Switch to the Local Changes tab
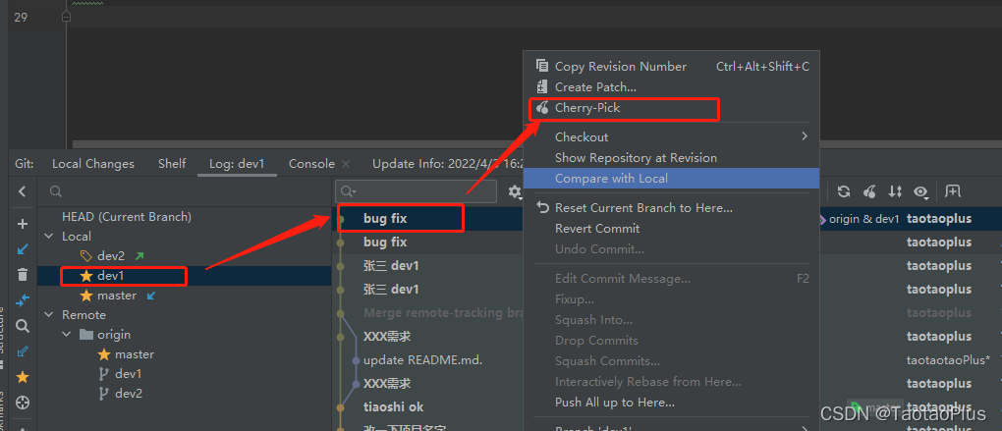The height and width of the screenshot is (431, 1002). point(93,164)
